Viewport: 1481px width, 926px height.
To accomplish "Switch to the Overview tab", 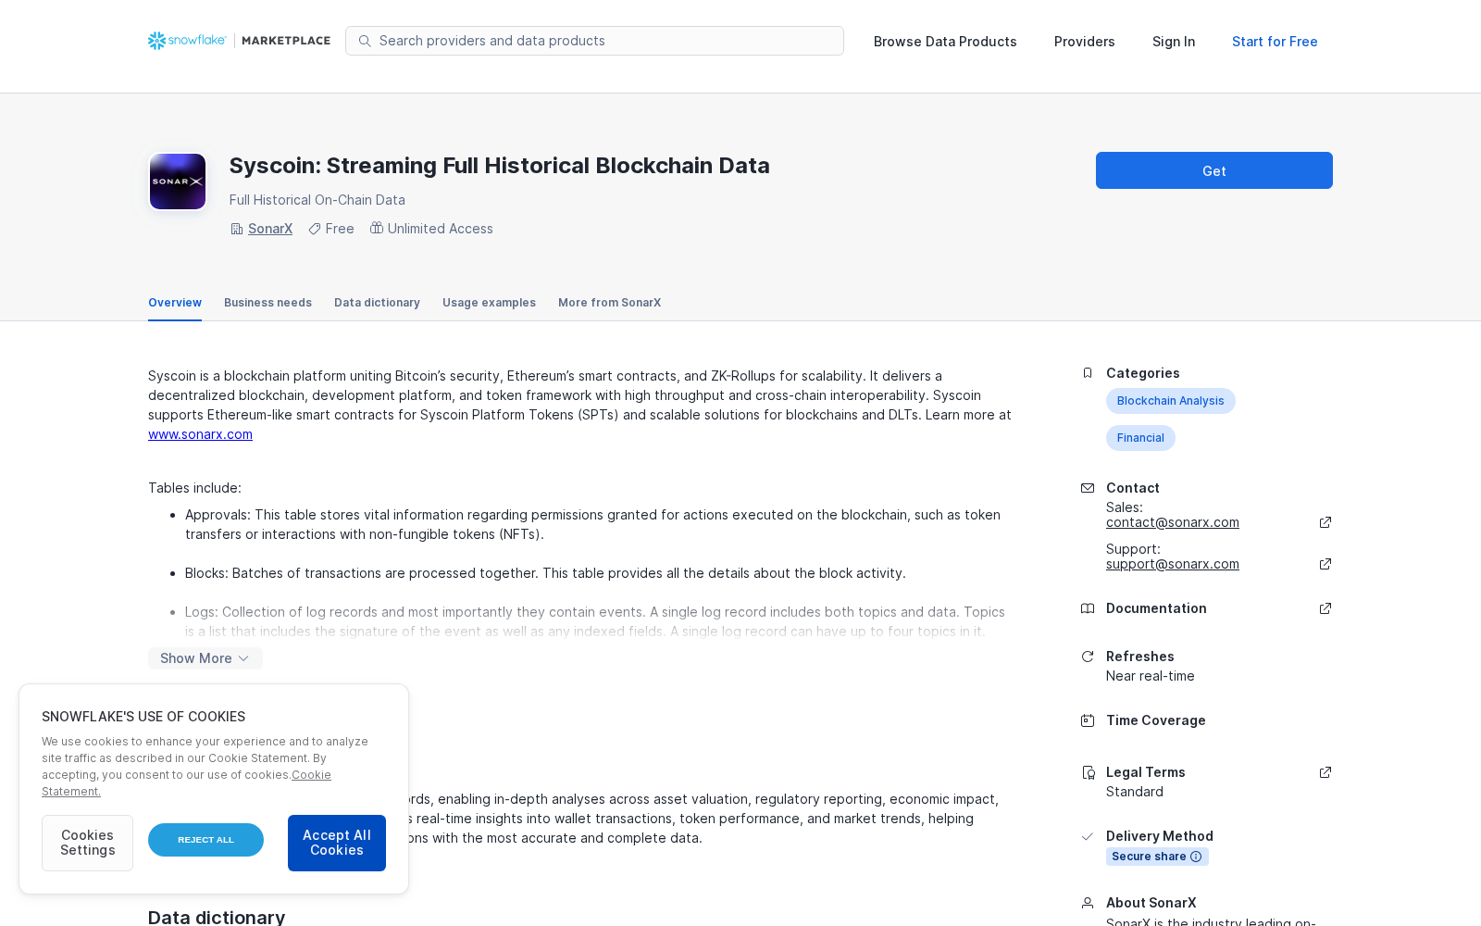I will point(175,303).
